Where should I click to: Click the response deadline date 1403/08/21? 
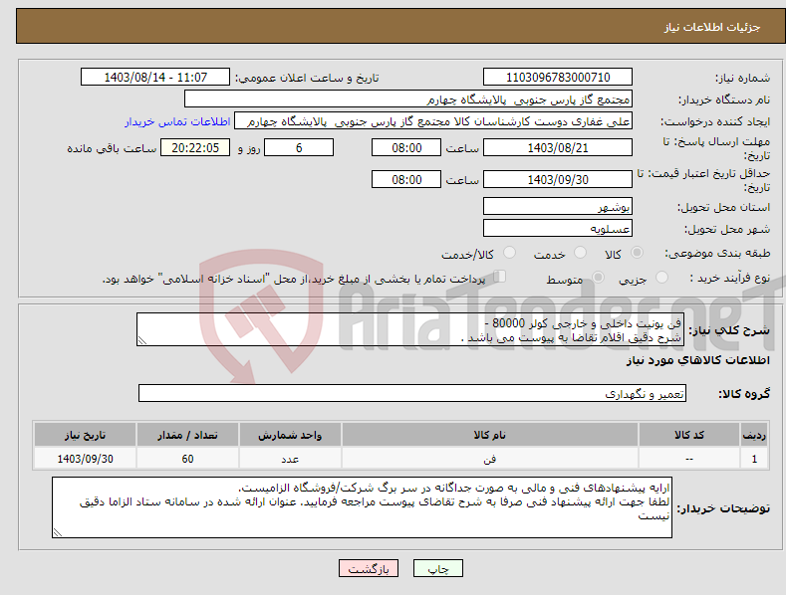click(x=558, y=147)
